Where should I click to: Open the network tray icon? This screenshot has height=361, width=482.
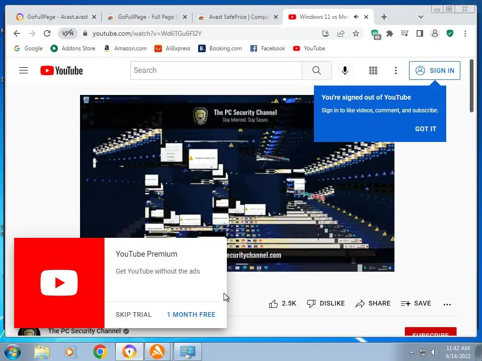[x=423, y=352]
